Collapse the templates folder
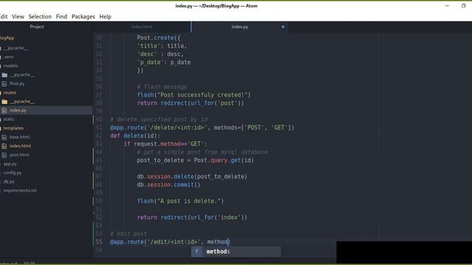The width and height of the screenshot is (472, 265). tap(13, 128)
